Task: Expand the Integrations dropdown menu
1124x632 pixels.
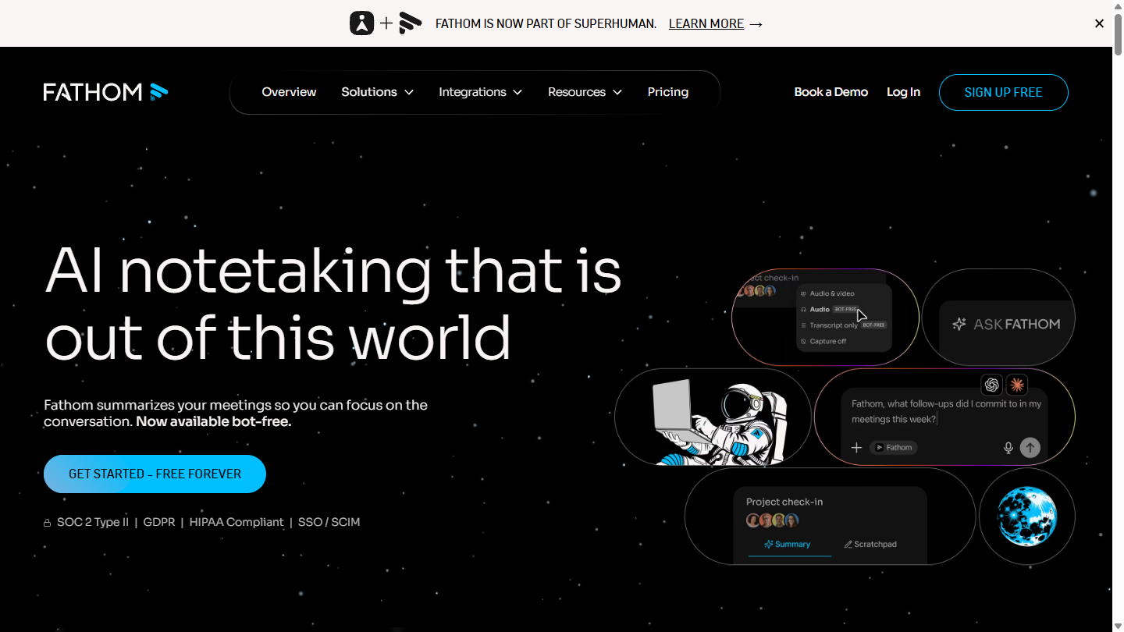Action: 480,92
